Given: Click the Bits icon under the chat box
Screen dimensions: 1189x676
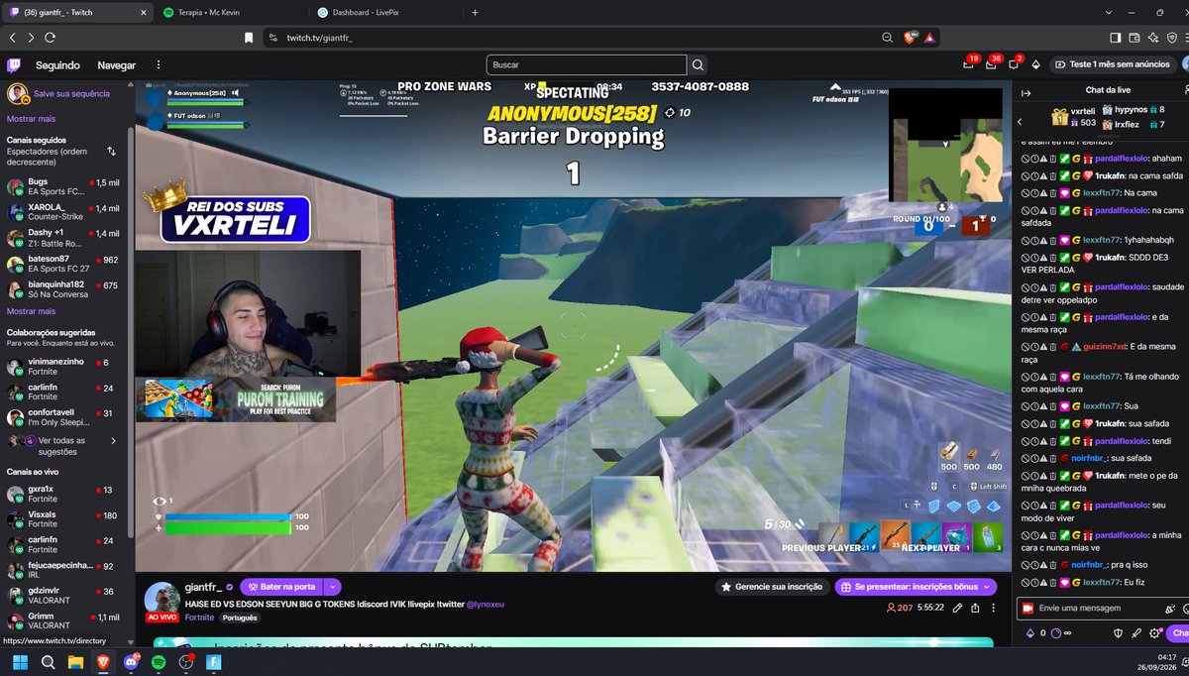Looking at the screenshot, I should (1029, 632).
